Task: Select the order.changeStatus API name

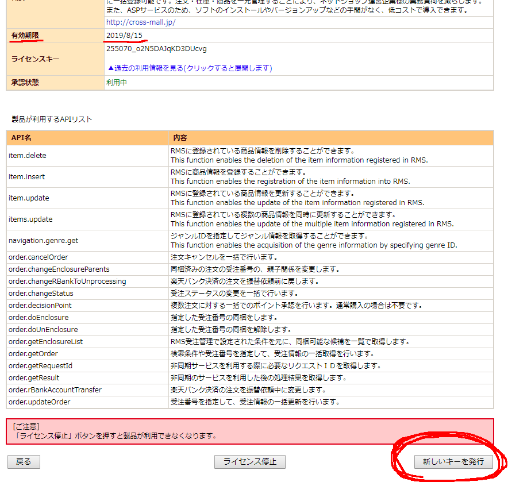Action: coord(41,293)
